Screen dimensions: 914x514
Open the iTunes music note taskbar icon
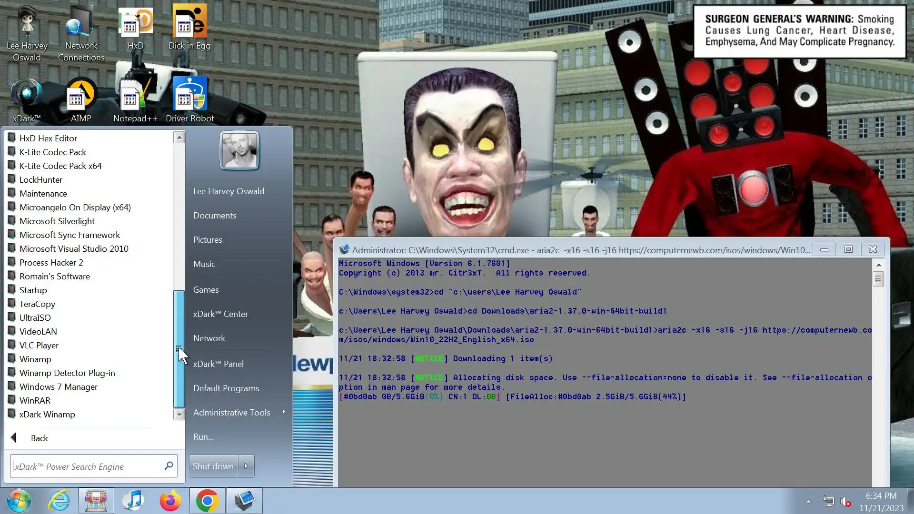(x=133, y=501)
